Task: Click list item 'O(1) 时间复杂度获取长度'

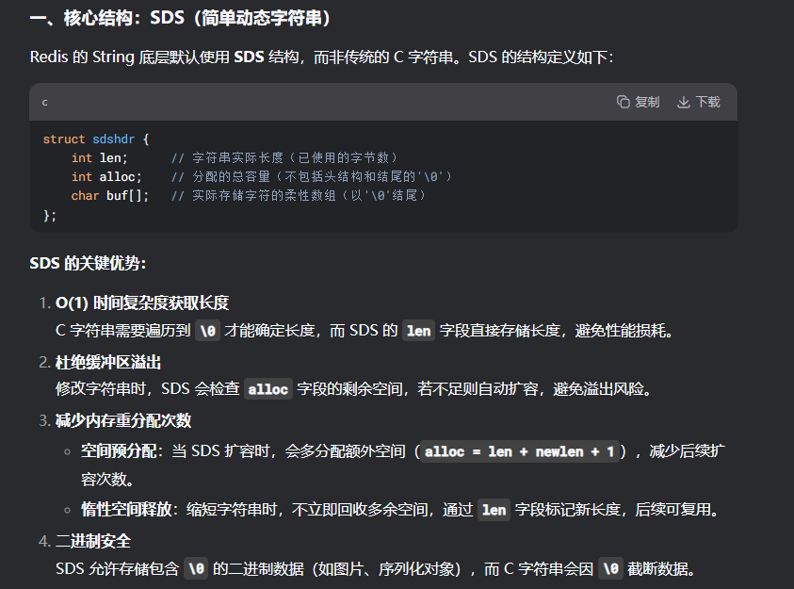Action: 142,303
